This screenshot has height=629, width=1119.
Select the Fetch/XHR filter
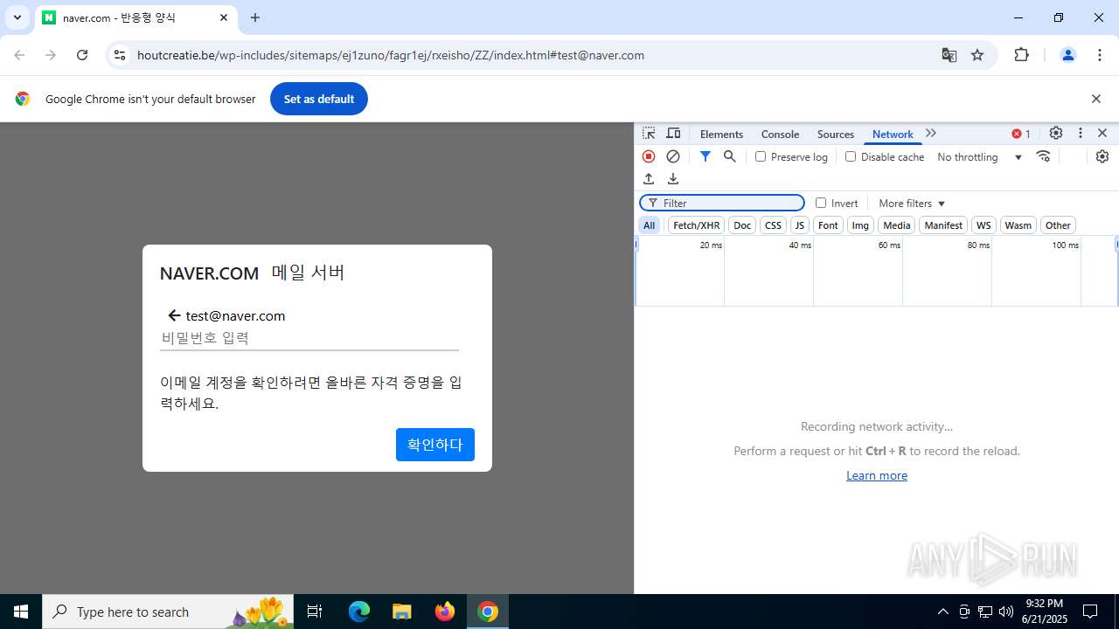click(697, 225)
